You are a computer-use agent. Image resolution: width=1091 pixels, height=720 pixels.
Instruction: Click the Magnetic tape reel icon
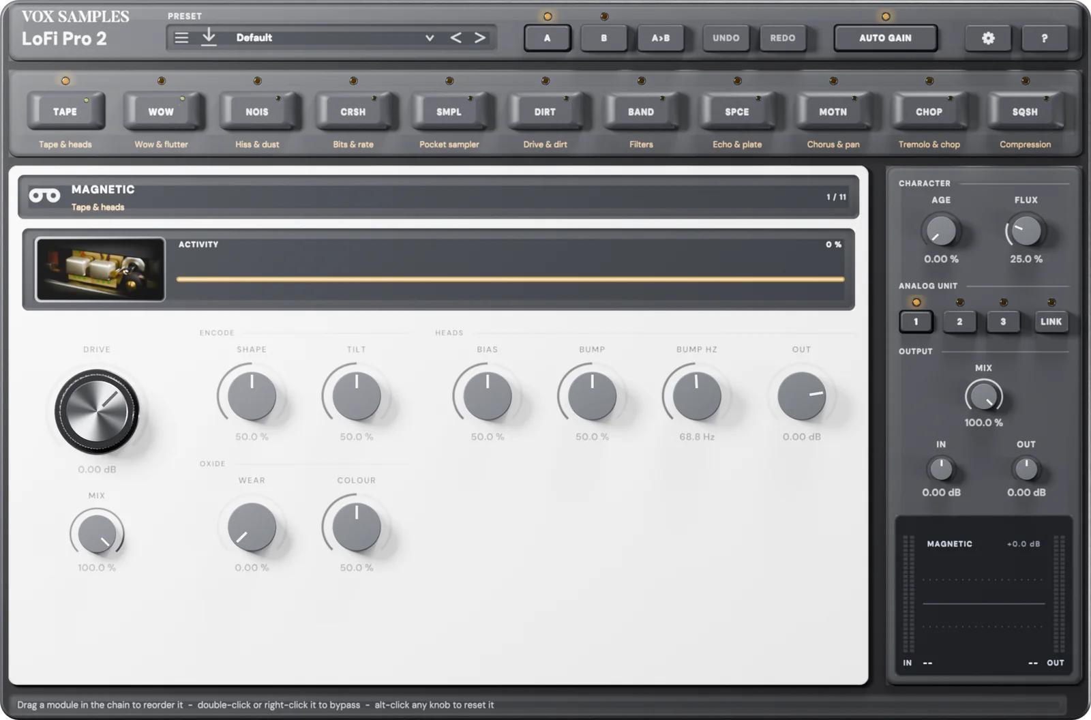44,196
